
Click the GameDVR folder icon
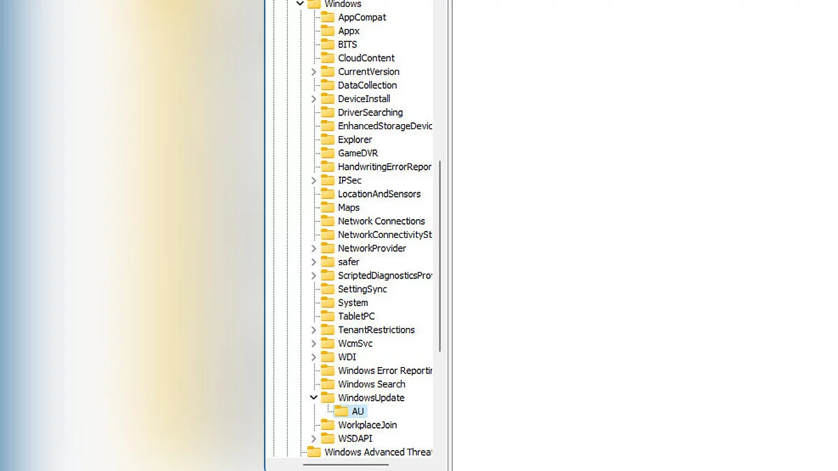(328, 154)
